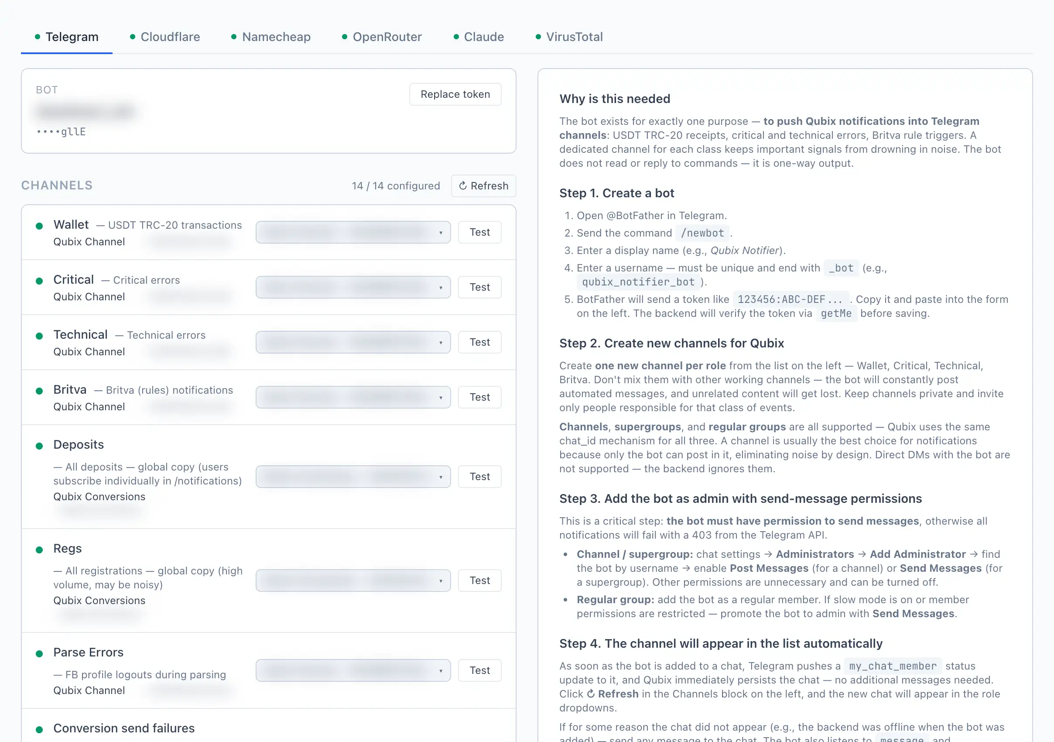Screen dimensions: 1054x742
Task: Test the Deposits channel
Action: click(x=480, y=477)
